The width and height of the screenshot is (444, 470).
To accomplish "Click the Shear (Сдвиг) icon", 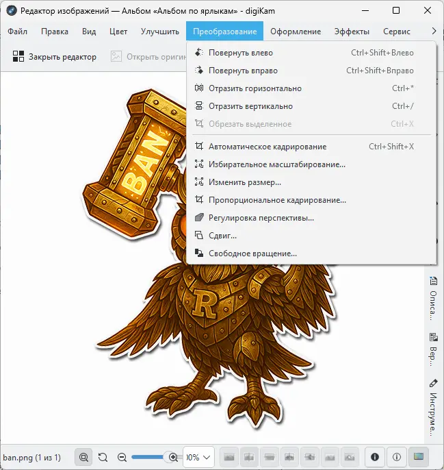I will pyautogui.click(x=199, y=235).
